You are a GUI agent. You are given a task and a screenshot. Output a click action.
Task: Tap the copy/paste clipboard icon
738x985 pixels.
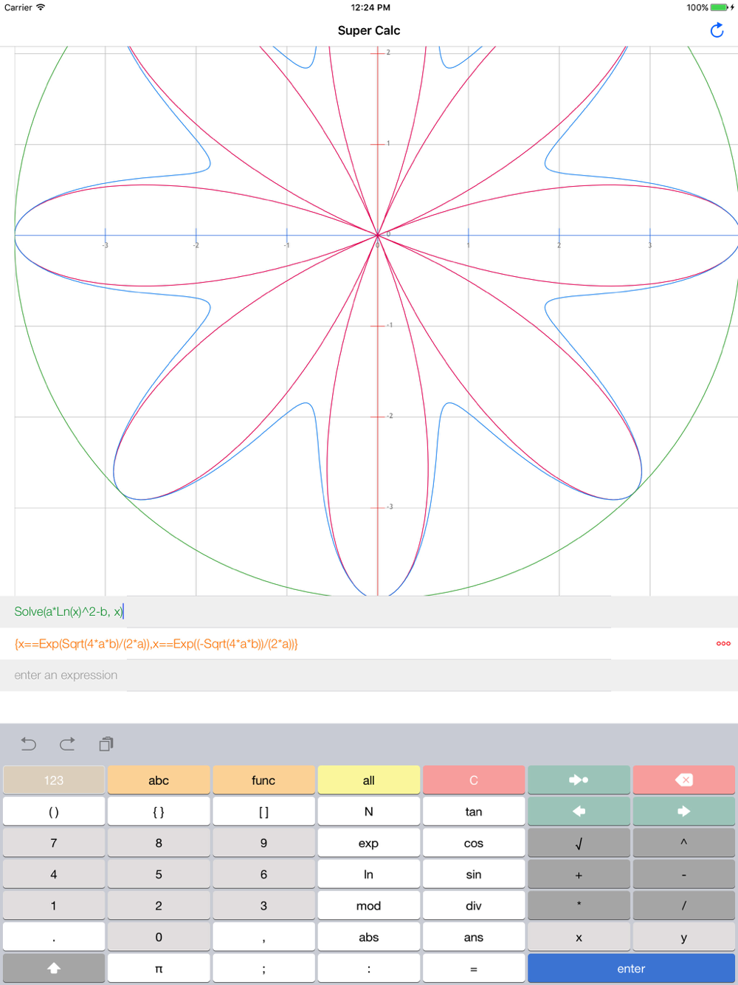coord(106,744)
